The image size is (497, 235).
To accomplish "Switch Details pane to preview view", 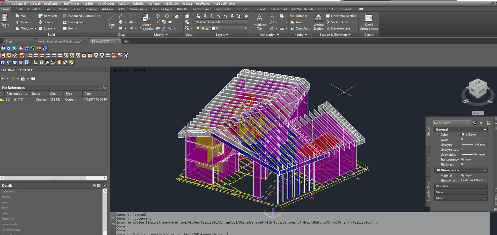I will (x=99, y=186).
